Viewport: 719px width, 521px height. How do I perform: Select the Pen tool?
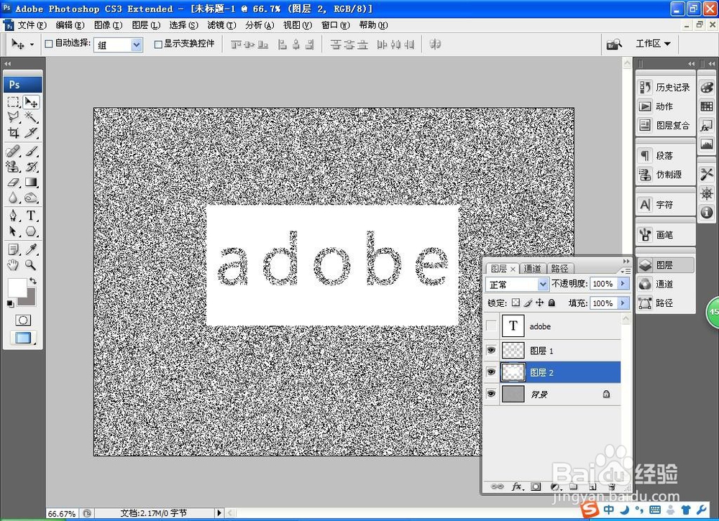tap(13, 216)
